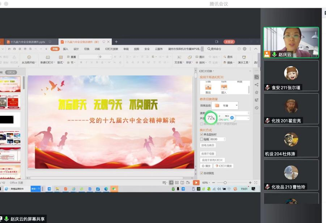Click the 新建幻灯片 new slide icon

(47, 57)
